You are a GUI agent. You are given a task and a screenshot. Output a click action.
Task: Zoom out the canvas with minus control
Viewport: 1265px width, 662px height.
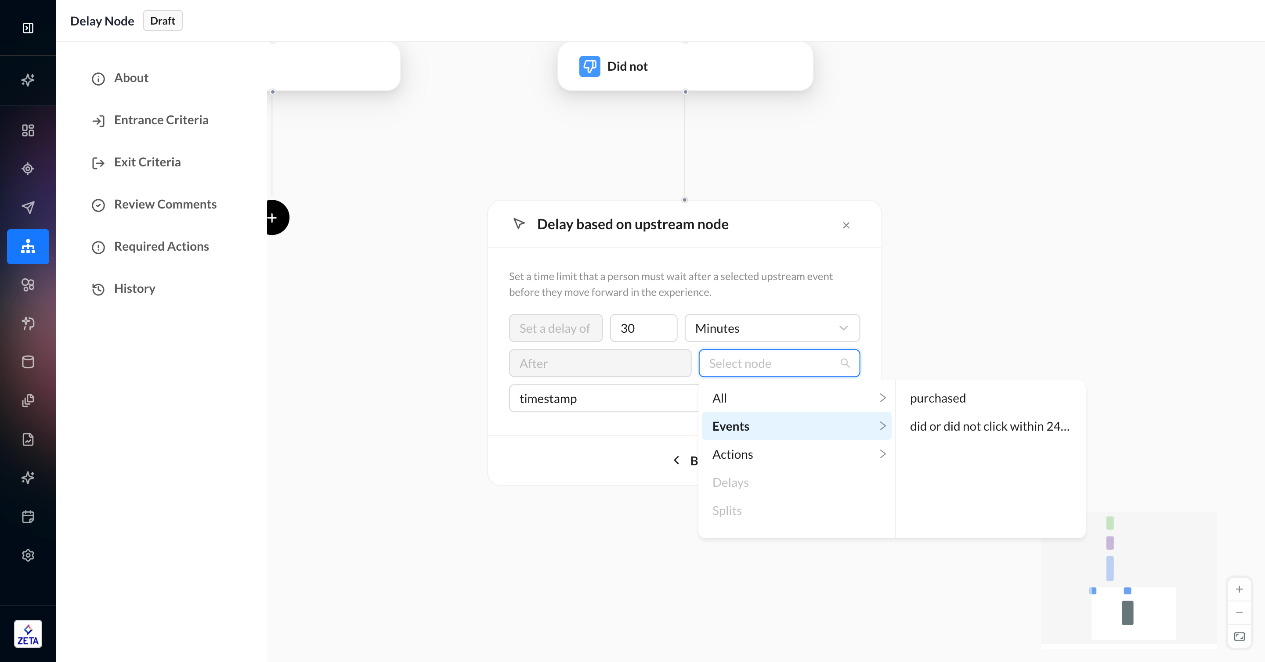point(1240,613)
